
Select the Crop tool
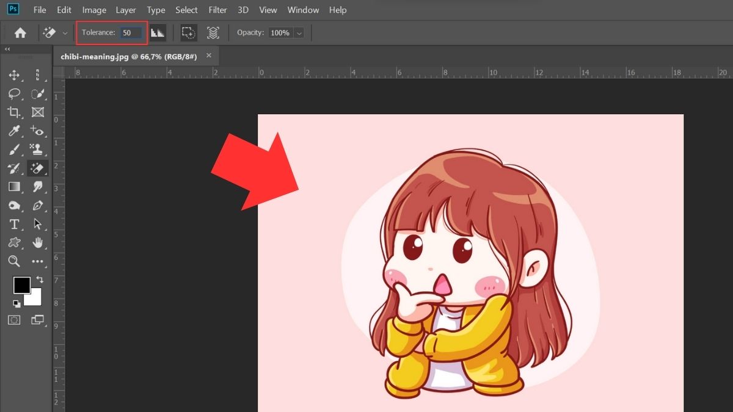[x=13, y=112]
